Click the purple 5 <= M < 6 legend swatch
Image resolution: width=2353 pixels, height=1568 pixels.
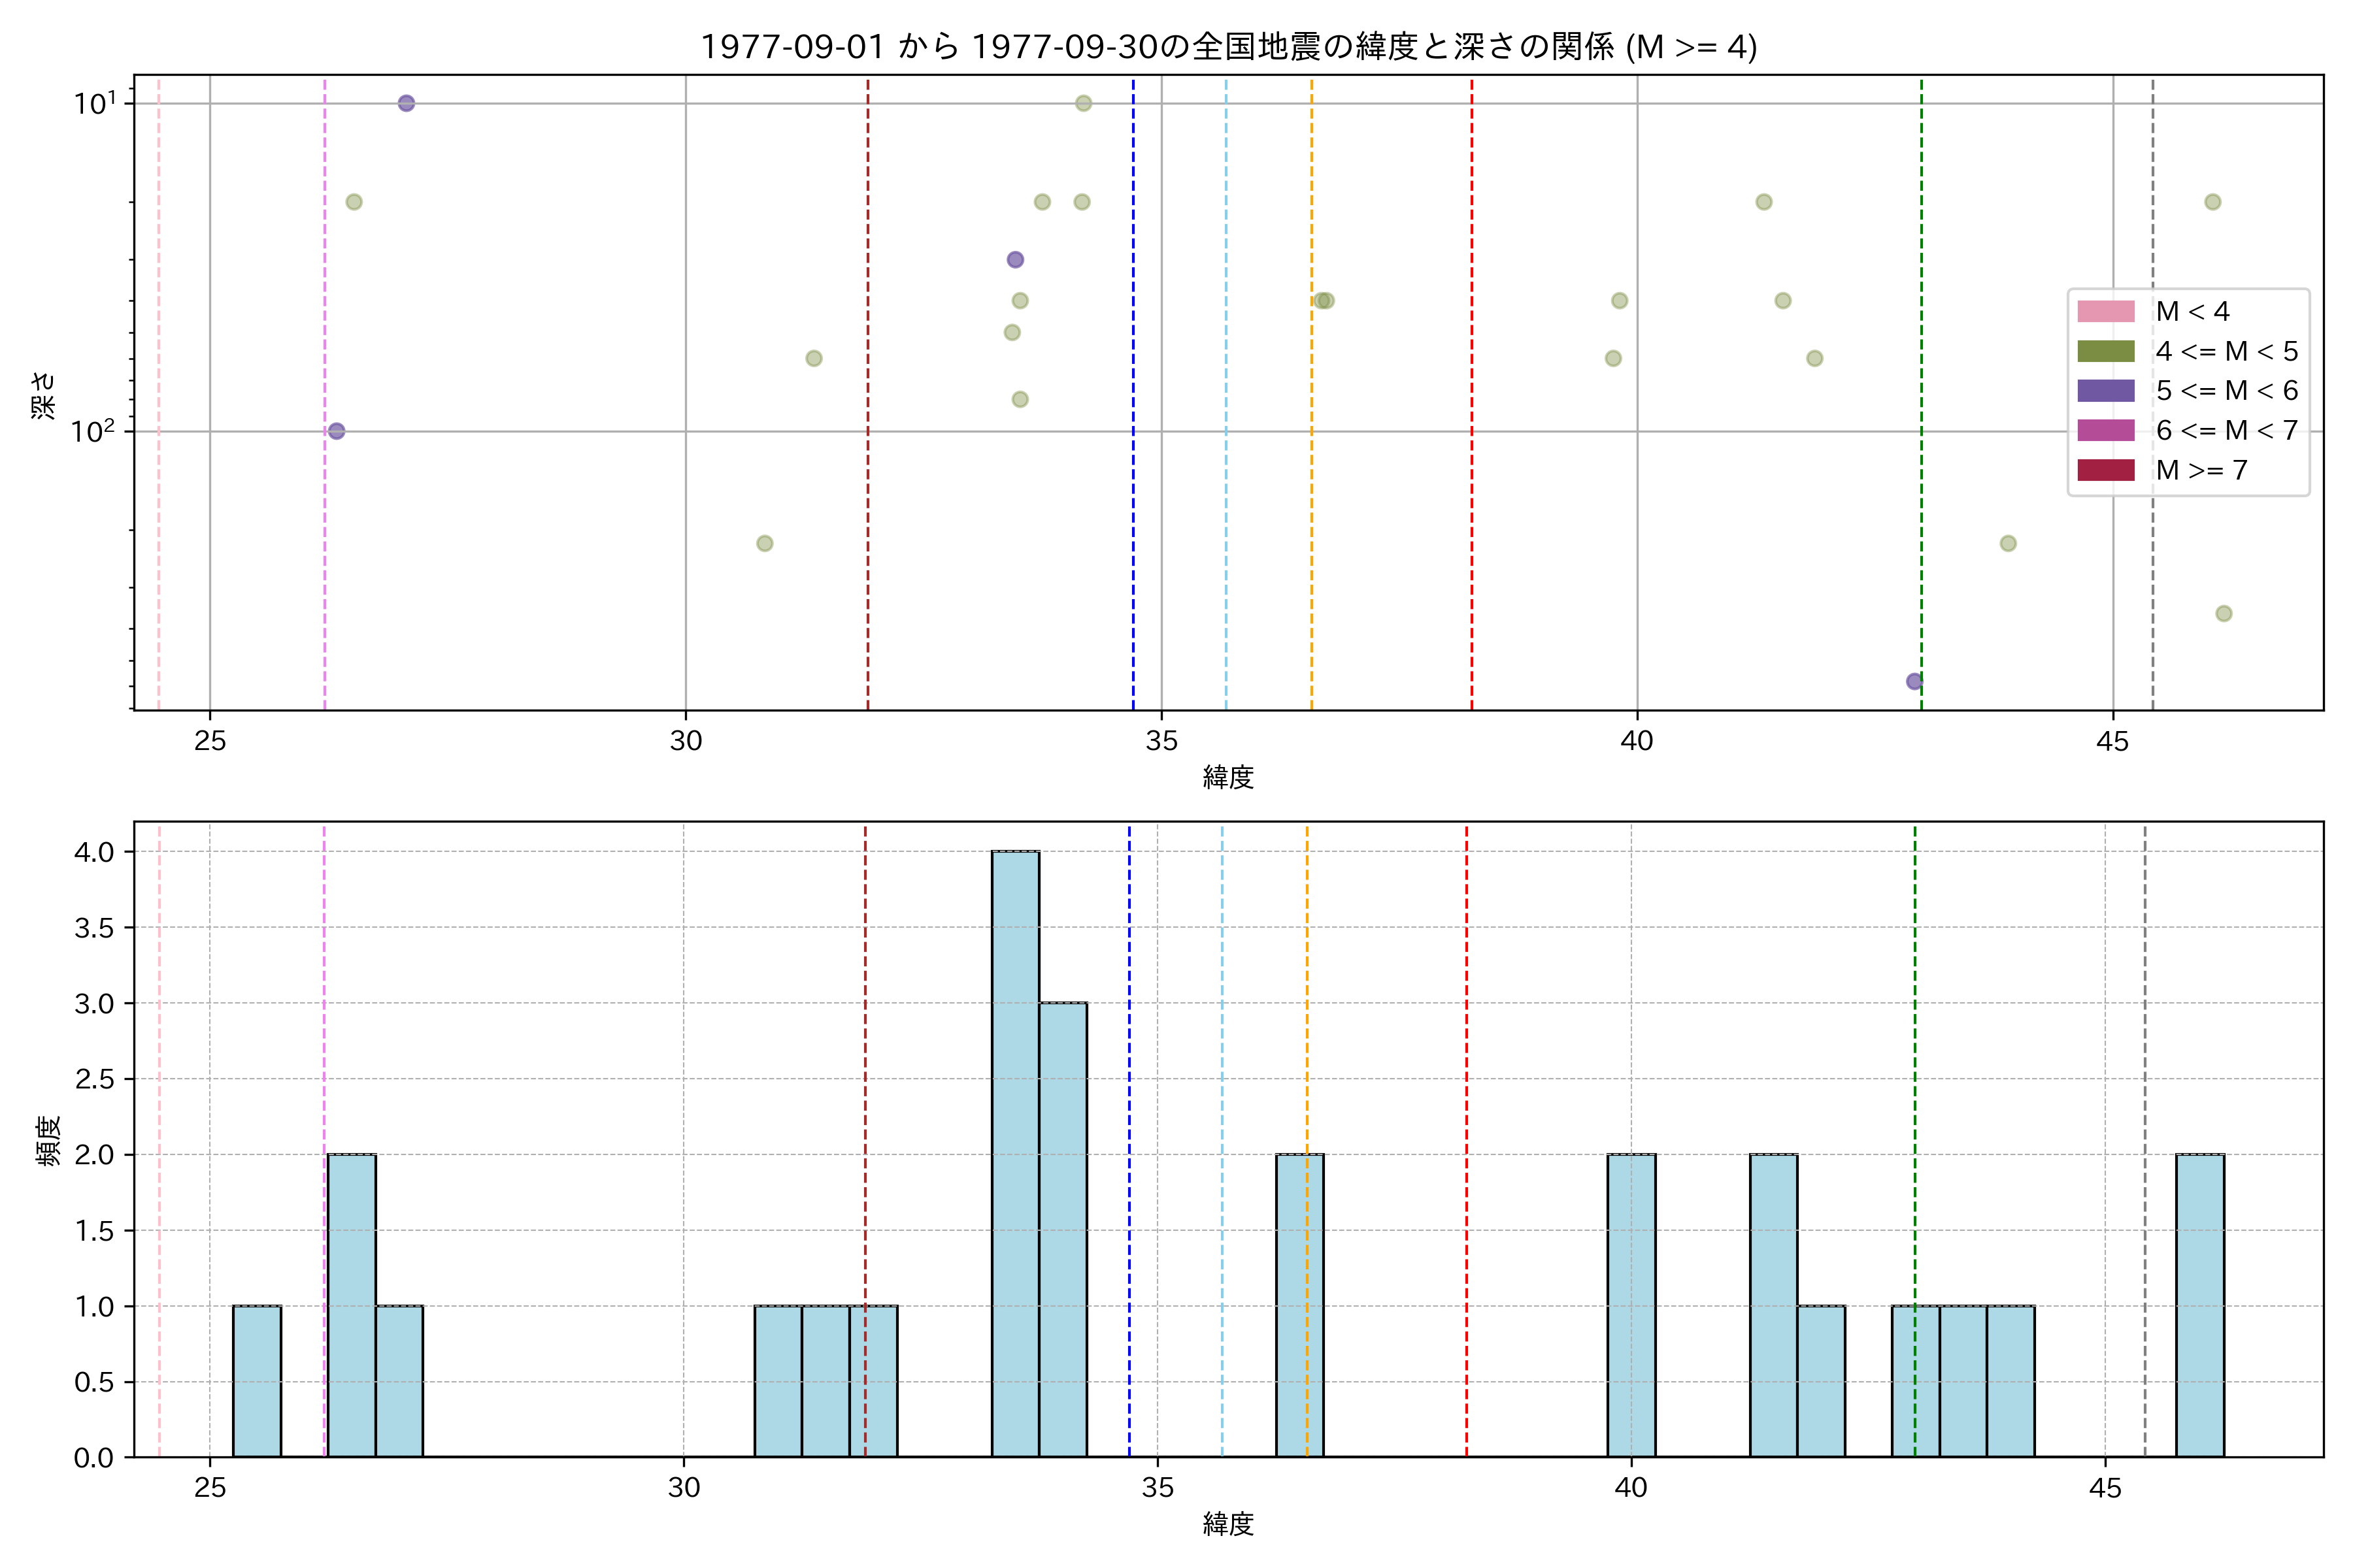pos(2105,391)
